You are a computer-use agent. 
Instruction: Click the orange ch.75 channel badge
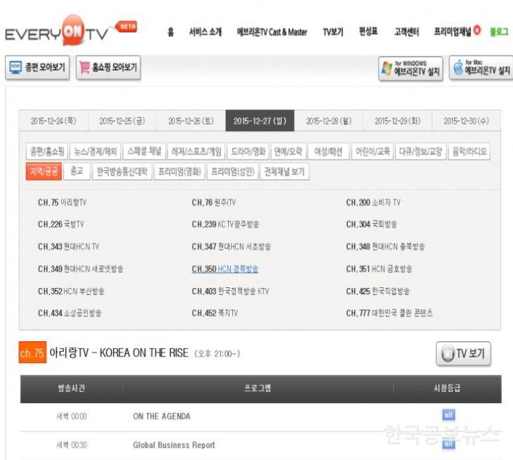33,352
